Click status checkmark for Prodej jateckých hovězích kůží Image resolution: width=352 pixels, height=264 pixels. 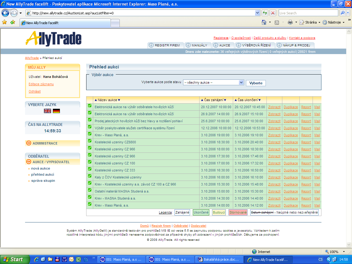(90, 120)
